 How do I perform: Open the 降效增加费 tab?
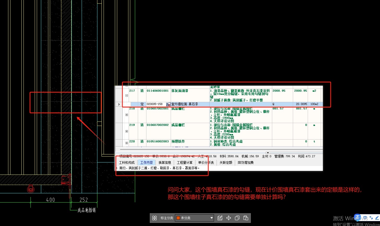246,163
